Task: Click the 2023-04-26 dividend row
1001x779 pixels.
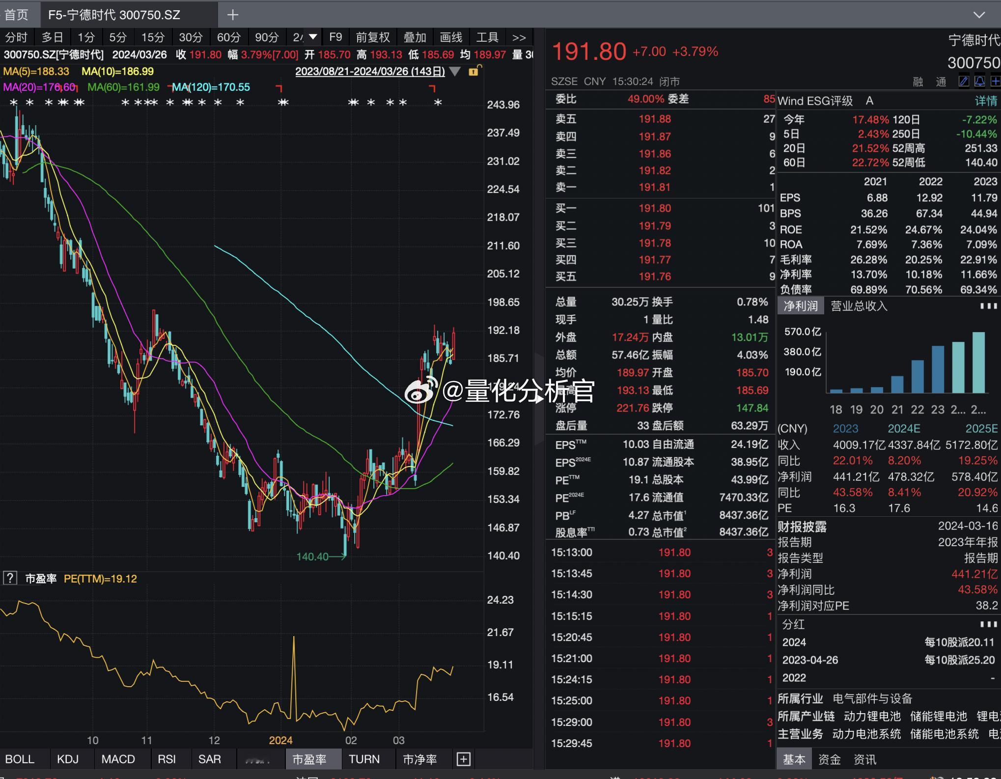Action: click(x=889, y=660)
